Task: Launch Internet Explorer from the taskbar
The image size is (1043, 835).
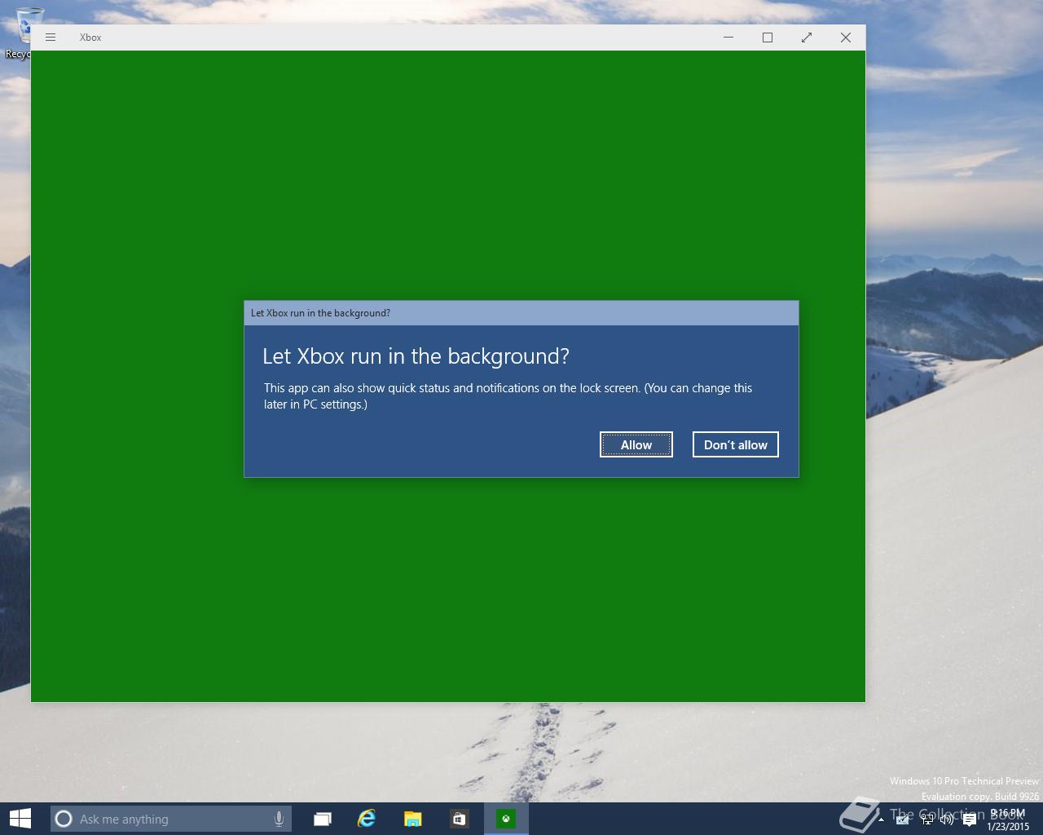Action: coord(367,819)
